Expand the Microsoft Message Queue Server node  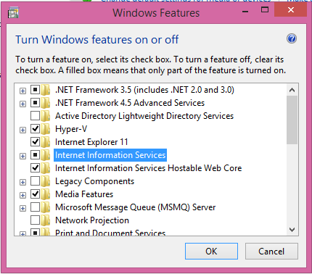coord(22,208)
